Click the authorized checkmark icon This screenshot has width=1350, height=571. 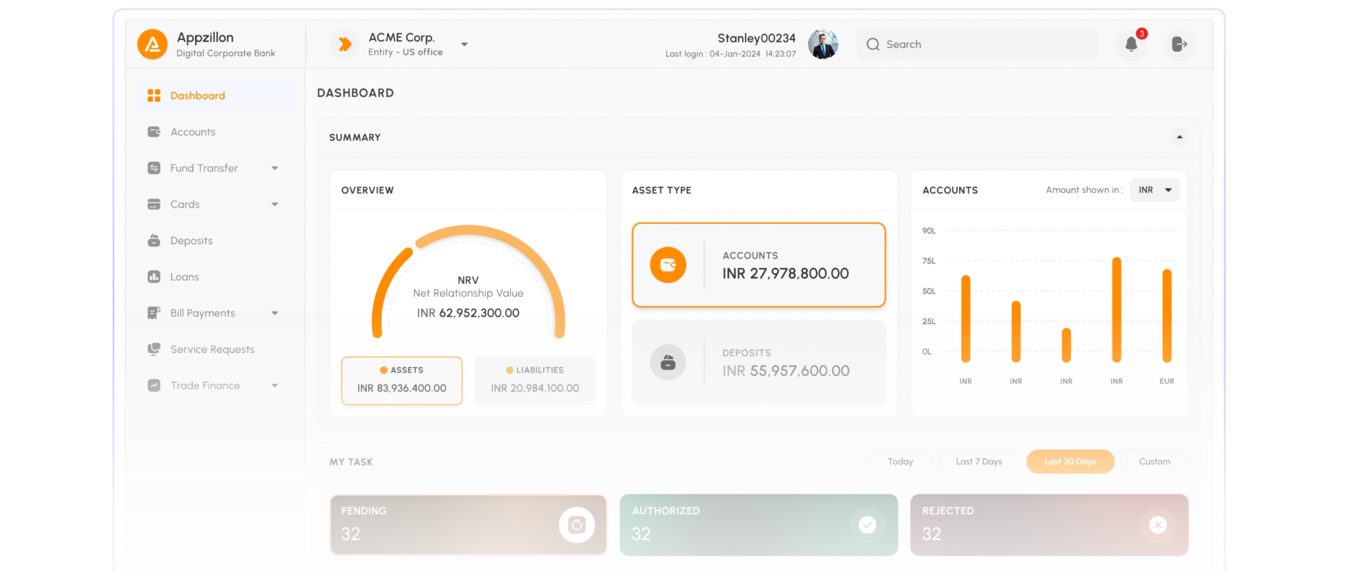pyautogui.click(x=867, y=525)
